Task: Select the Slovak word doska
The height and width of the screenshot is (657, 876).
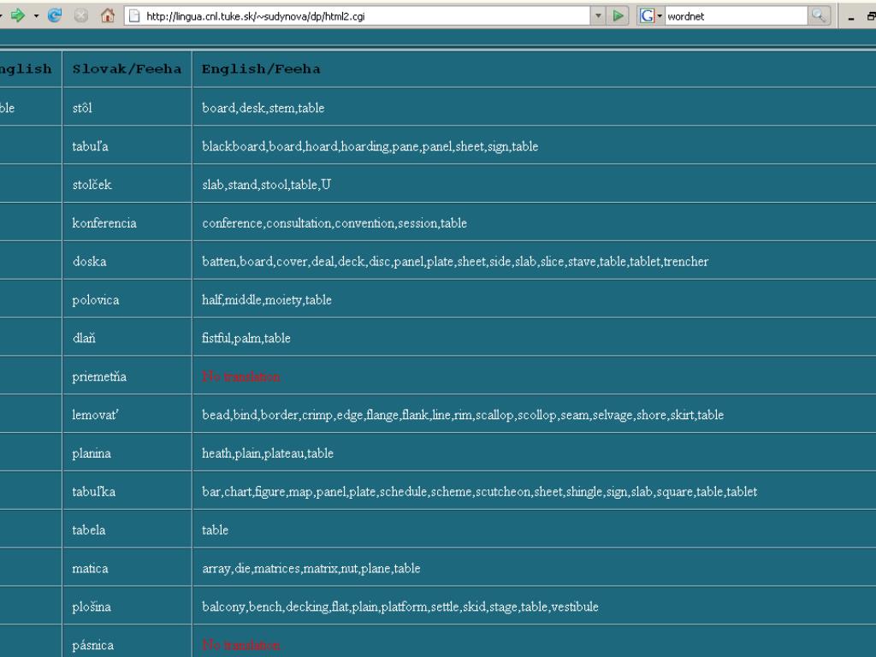Action: coord(89,262)
